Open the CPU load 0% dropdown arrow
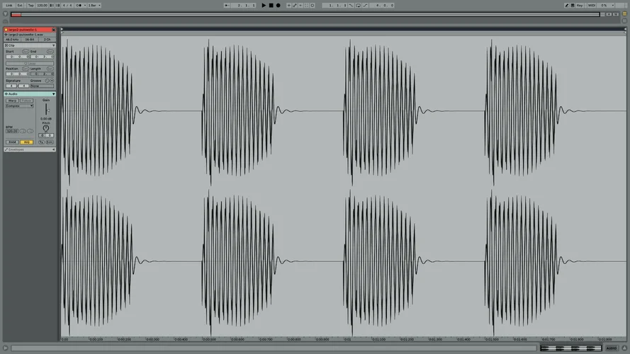The image size is (630, 354). click(x=613, y=6)
